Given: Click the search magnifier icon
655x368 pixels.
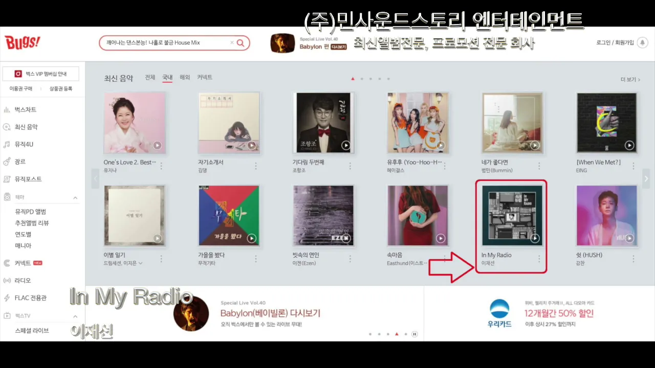Looking at the screenshot, I should (241, 43).
